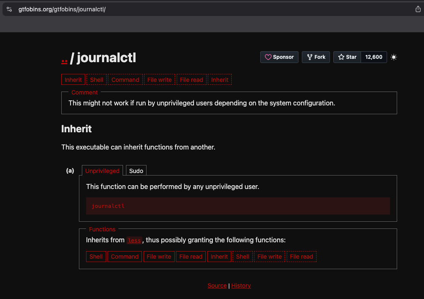Screen dimensions: 424x299
Task: Open the 'less' link in Functions box
Action: point(134,240)
